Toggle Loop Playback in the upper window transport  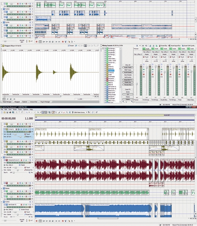(x=40, y=42)
